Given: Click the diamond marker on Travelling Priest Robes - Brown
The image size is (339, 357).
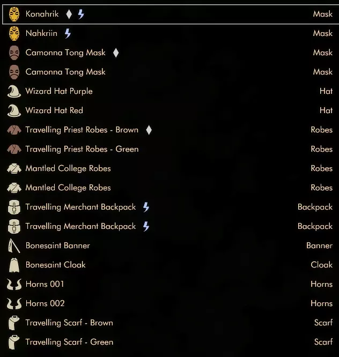Looking at the screenshot, I should tap(149, 130).
